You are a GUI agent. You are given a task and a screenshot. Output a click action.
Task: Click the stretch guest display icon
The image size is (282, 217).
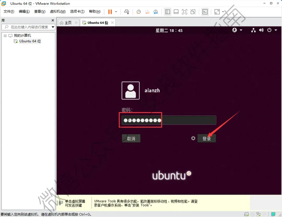tap(217, 12)
